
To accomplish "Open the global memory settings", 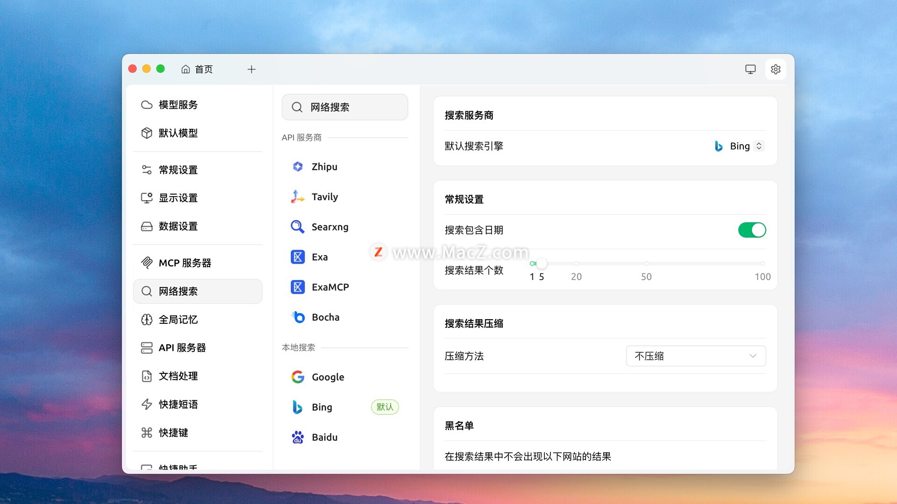I will [x=178, y=320].
